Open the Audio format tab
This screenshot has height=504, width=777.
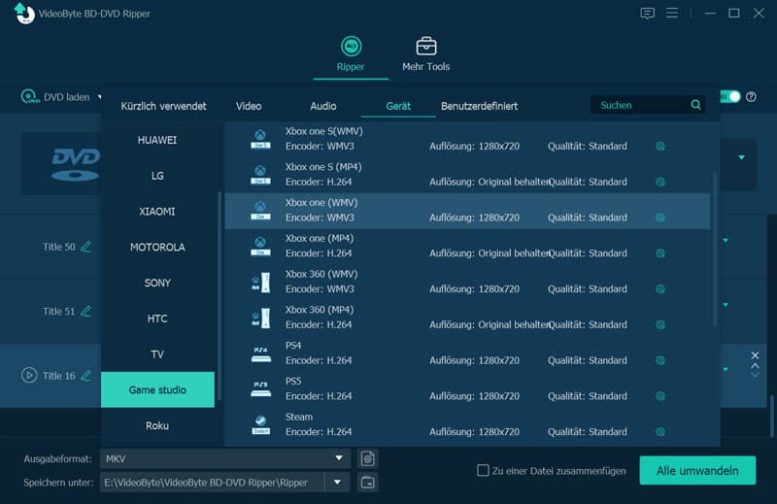tap(323, 106)
